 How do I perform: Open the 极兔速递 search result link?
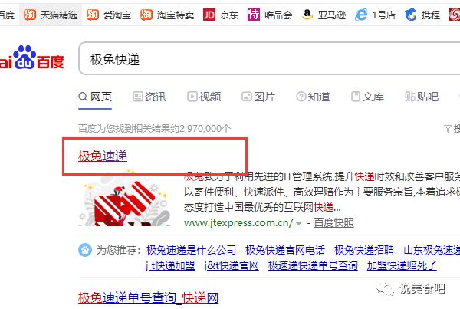click(x=103, y=156)
